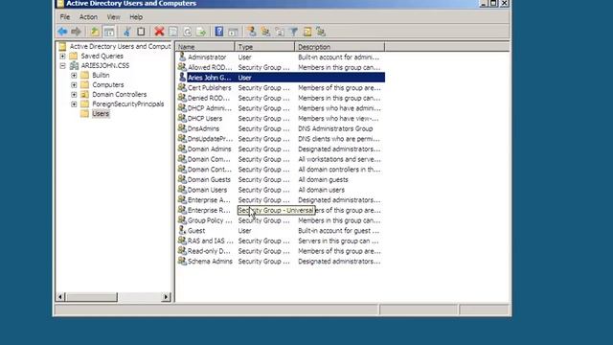
Task: Open Properties via toolbar icon
Action: tap(173, 32)
